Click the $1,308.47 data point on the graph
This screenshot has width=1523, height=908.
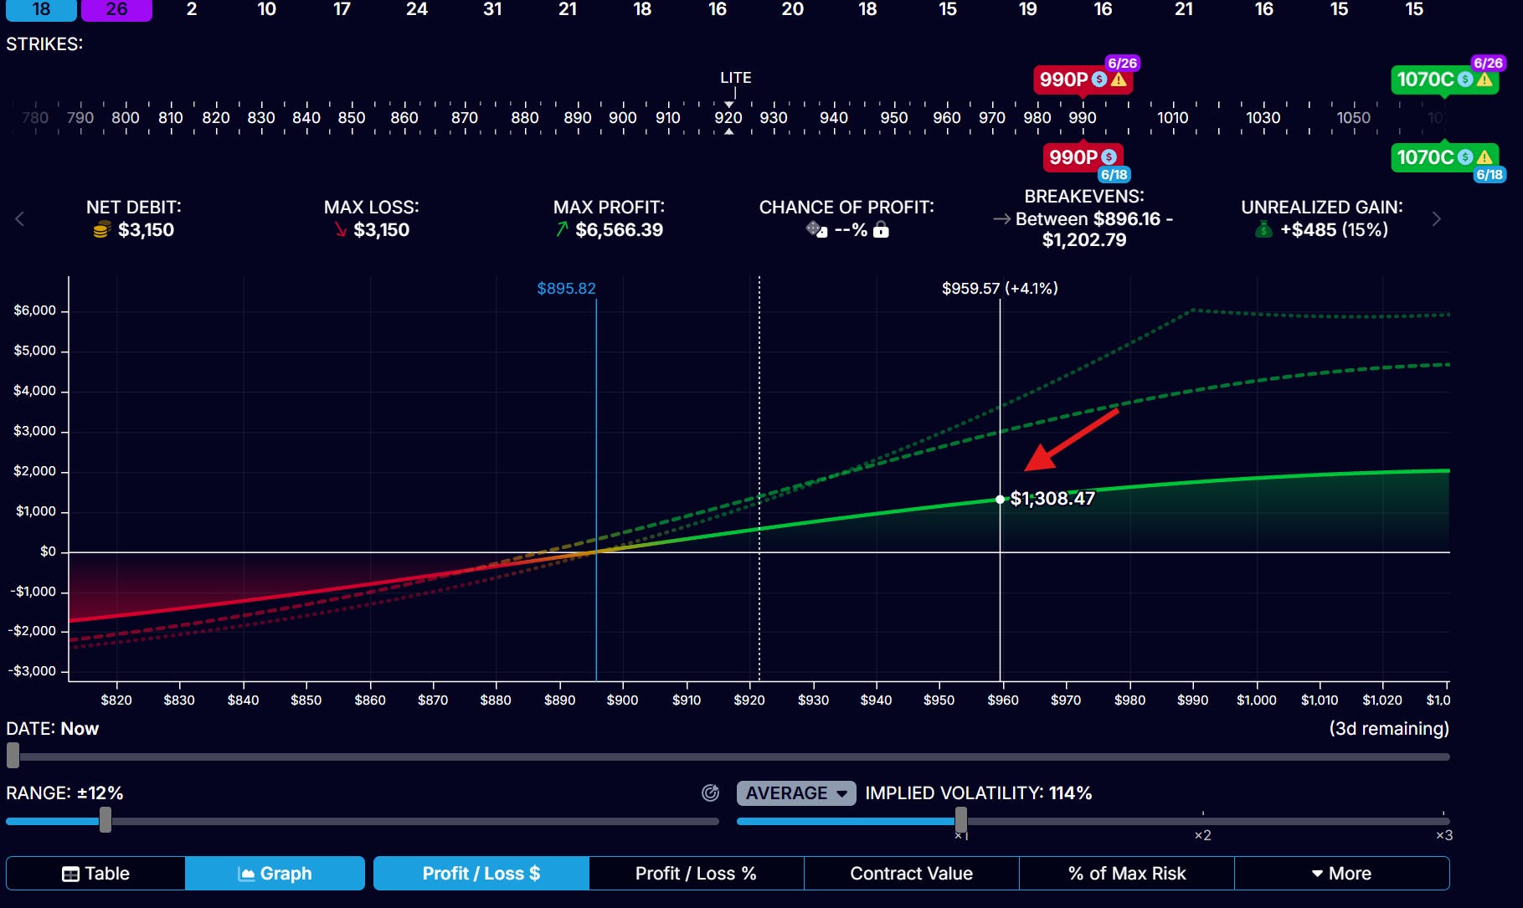pyautogui.click(x=1000, y=499)
